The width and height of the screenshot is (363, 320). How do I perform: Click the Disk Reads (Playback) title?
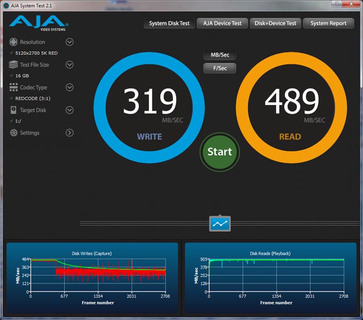270,254
